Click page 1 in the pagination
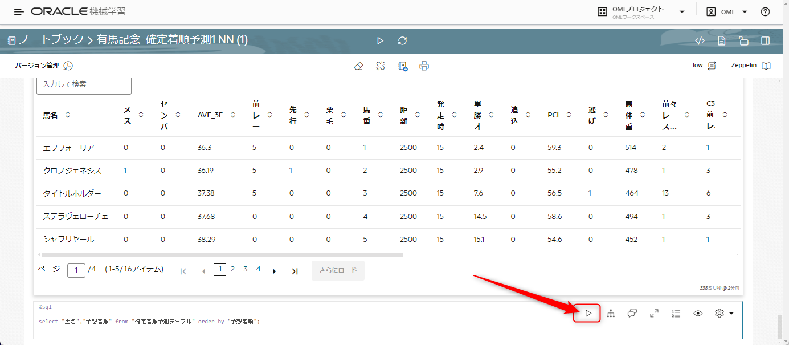Image resolution: width=789 pixels, height=345 pixels. click(x=219, y=269)
